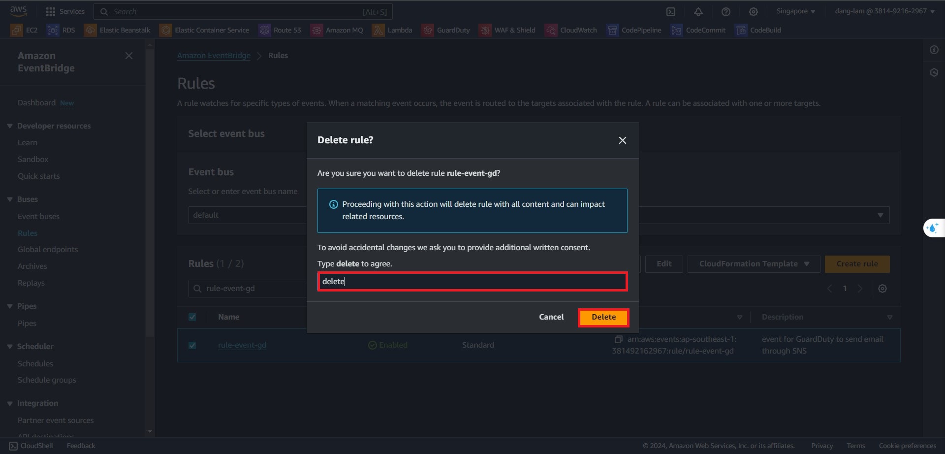The width and height of the screenshot is (945, 454).
Task: Toggle the select-all rules header checkbox
Action: pos(192,317)
